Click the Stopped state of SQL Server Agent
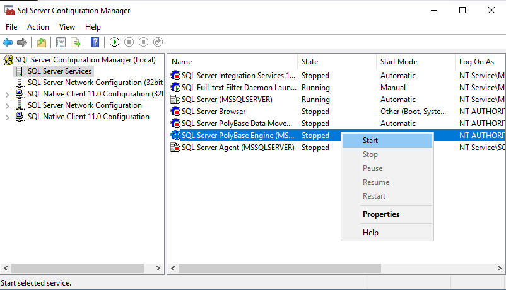Viewport: 506px width, 290px height. click(315, 148)
